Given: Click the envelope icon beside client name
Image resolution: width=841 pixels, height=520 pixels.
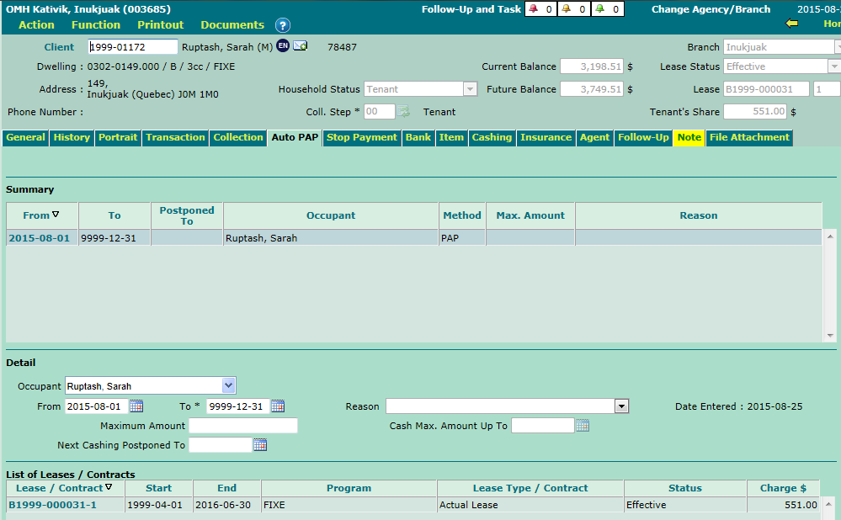Looking at the screenshot, I should tap(300, 46).
